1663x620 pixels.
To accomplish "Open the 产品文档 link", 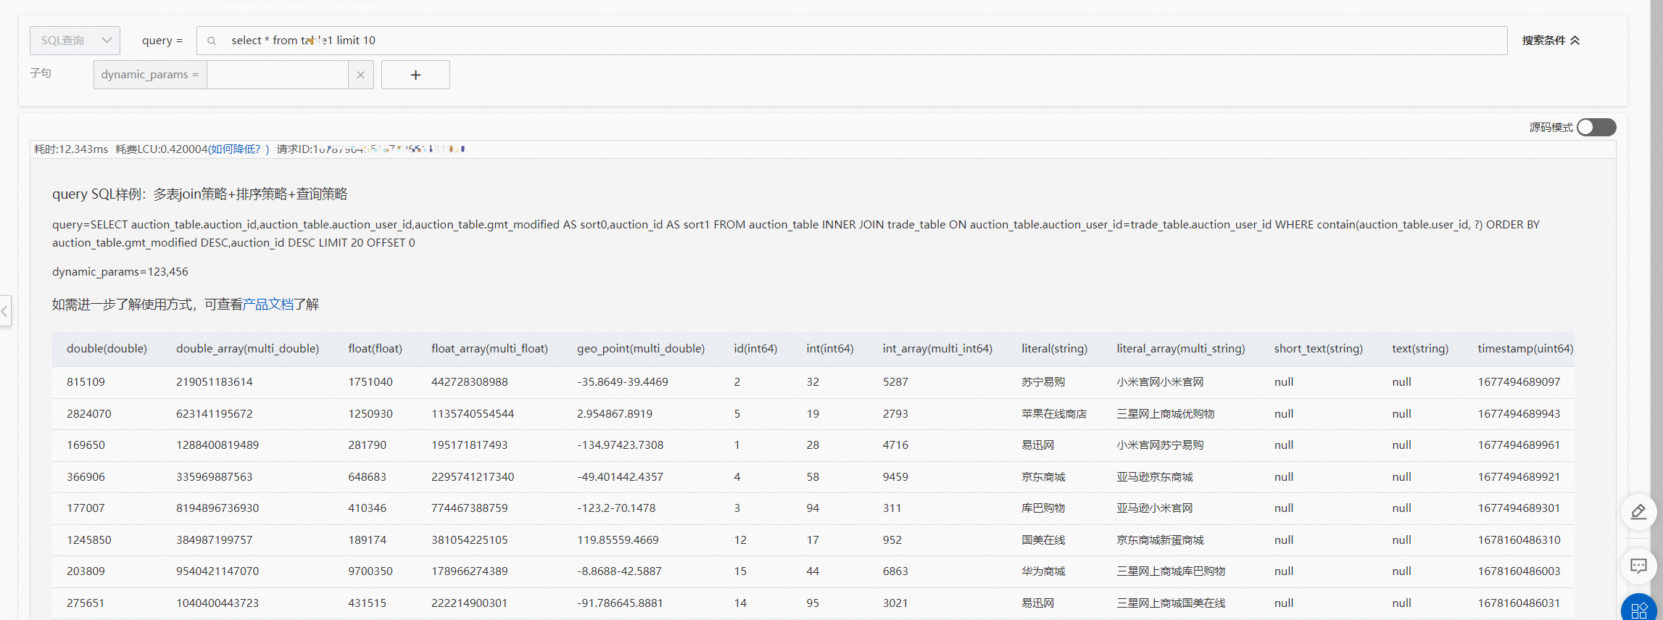I will click(x=268, y=305).
